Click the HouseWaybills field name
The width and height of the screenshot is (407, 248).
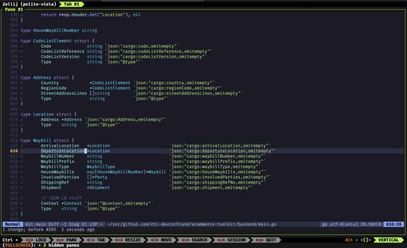pos(58,172)
